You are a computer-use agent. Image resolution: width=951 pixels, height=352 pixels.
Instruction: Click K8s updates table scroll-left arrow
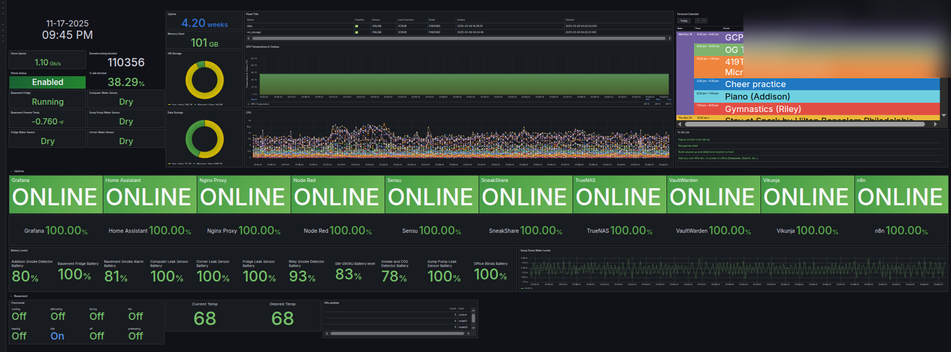point(327,334)
